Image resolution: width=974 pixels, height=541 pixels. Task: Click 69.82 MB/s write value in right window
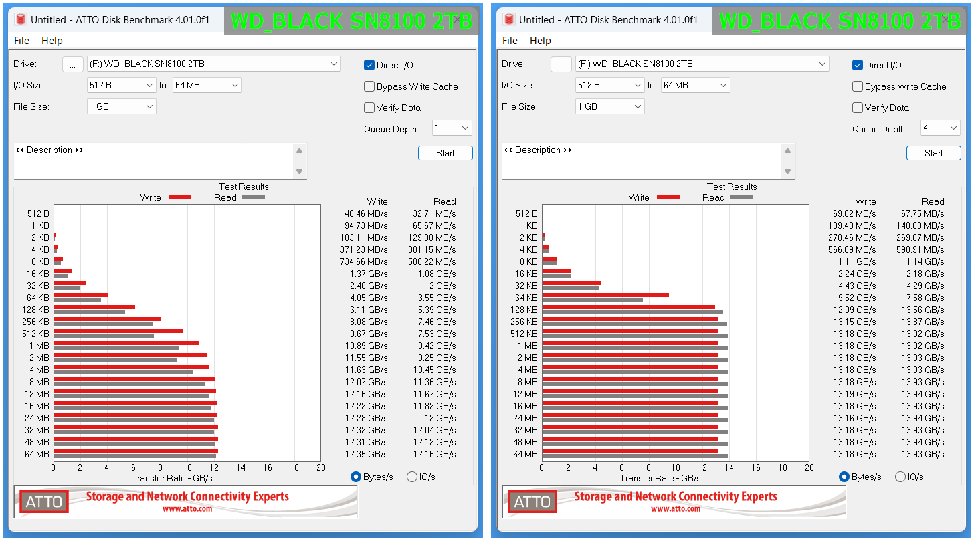coord(854,213)
